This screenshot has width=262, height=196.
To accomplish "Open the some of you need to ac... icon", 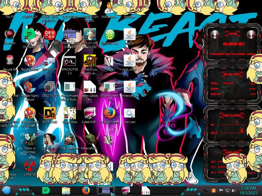I will click(90, 65).
